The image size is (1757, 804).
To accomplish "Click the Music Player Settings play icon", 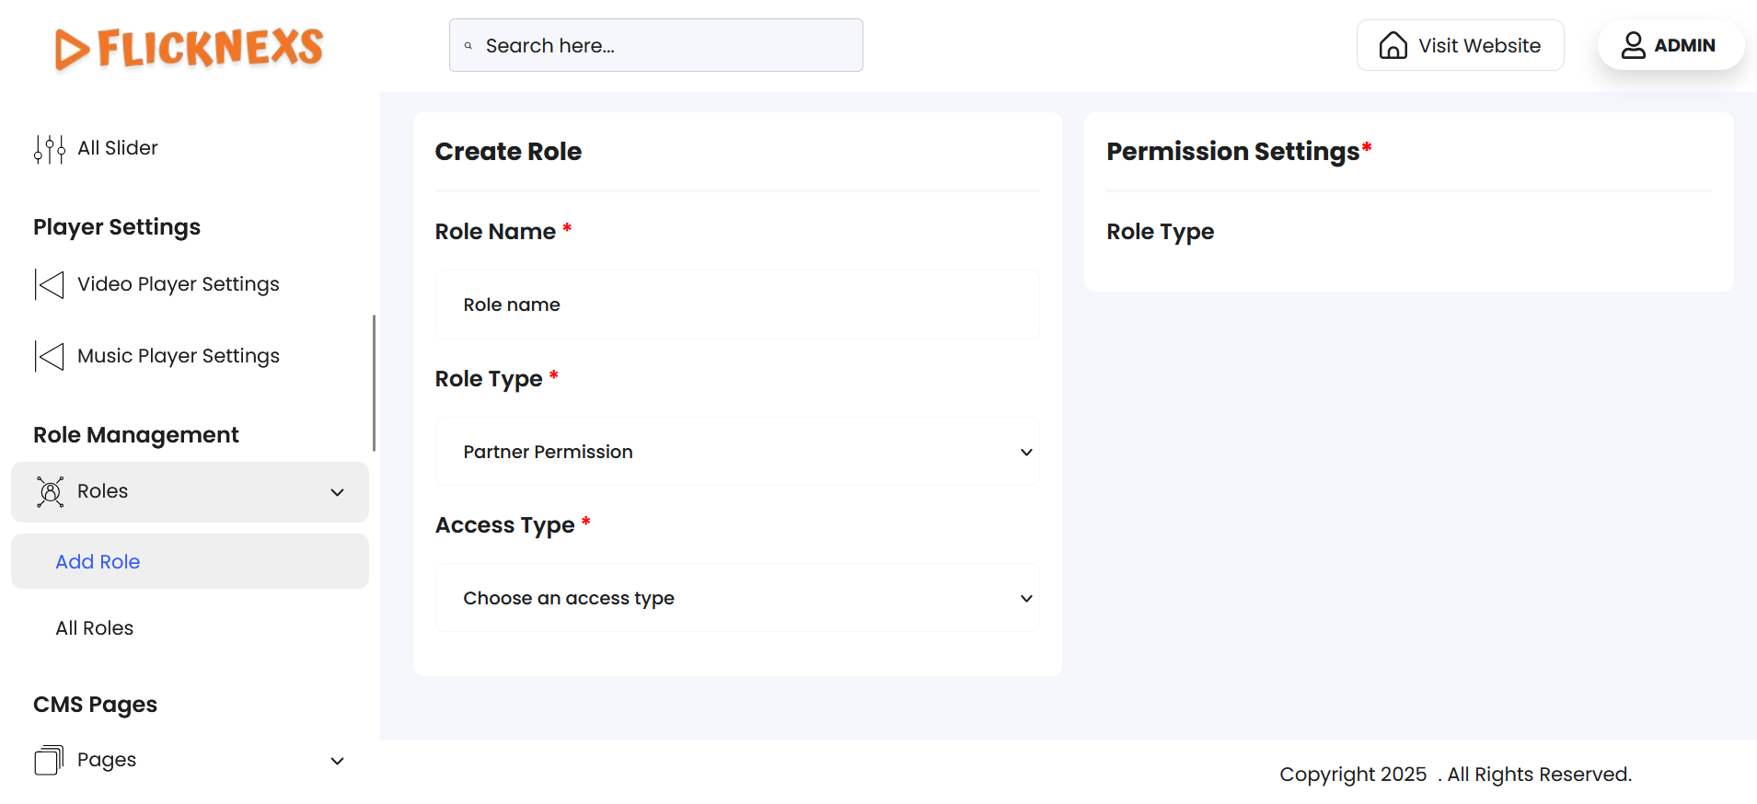I will pyautogui.click(x=50, y=357).
